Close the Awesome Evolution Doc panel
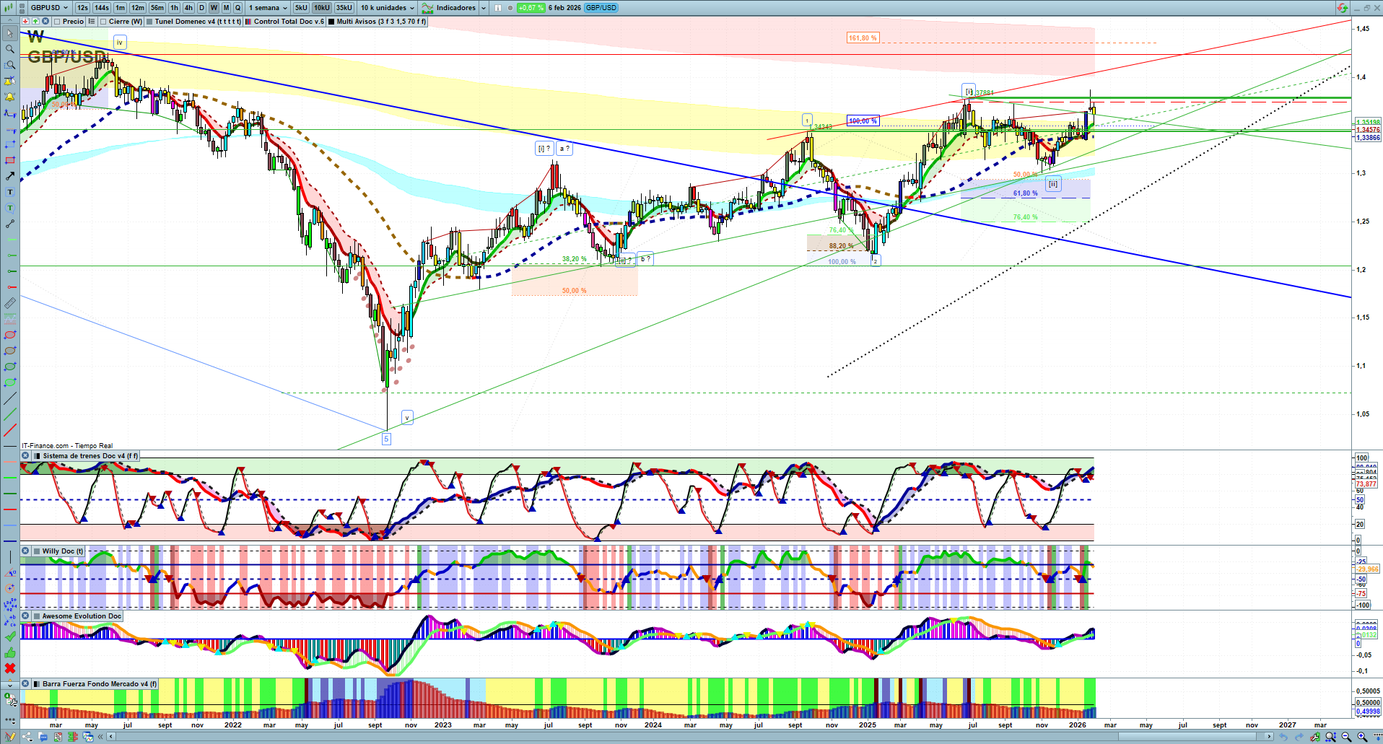This screenshot has width=1383, height=744. coord(25,616)
